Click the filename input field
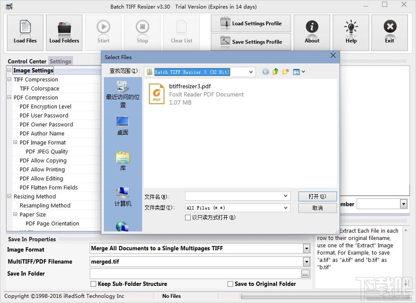The height and width of the screenshot is (303, 416). (234, 196)
